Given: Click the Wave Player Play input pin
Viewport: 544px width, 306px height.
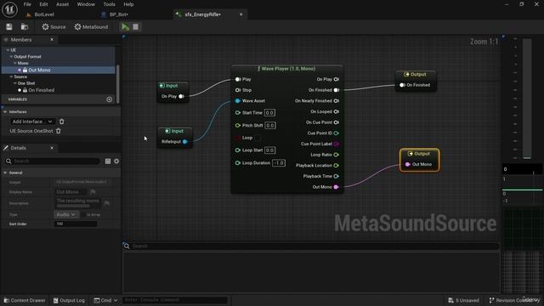Looking at the screenshot, I should coord(238,79).
